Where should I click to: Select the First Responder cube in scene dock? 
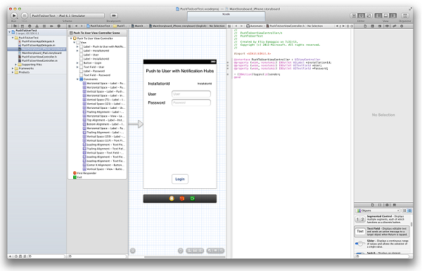(x=182, y=199)
